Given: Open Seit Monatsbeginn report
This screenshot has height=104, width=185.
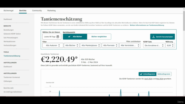Looking at the screenshot, I should coord(11,38).
